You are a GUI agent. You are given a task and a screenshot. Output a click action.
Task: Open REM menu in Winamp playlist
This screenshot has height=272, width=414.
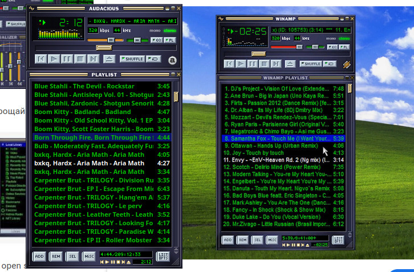pyautogui.click(x=243, y=240)
